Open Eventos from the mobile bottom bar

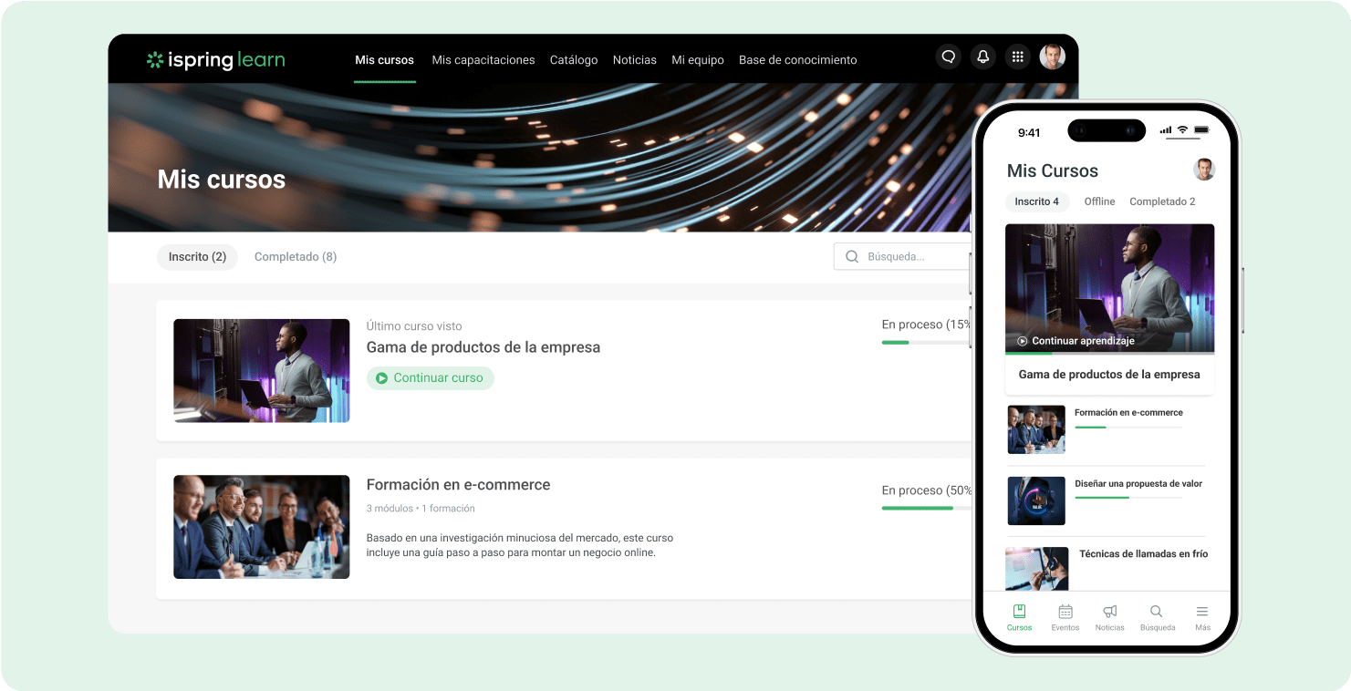point(1065,616)
